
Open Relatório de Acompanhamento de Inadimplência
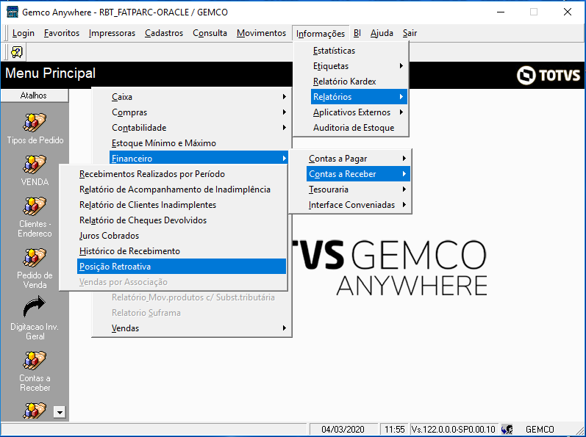tap(182, 189)
